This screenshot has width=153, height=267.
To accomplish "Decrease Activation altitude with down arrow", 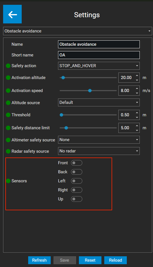I will coord(137,80).
